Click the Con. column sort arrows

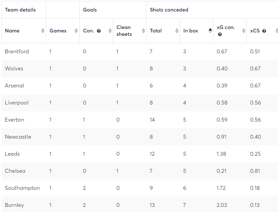(110, 31)
